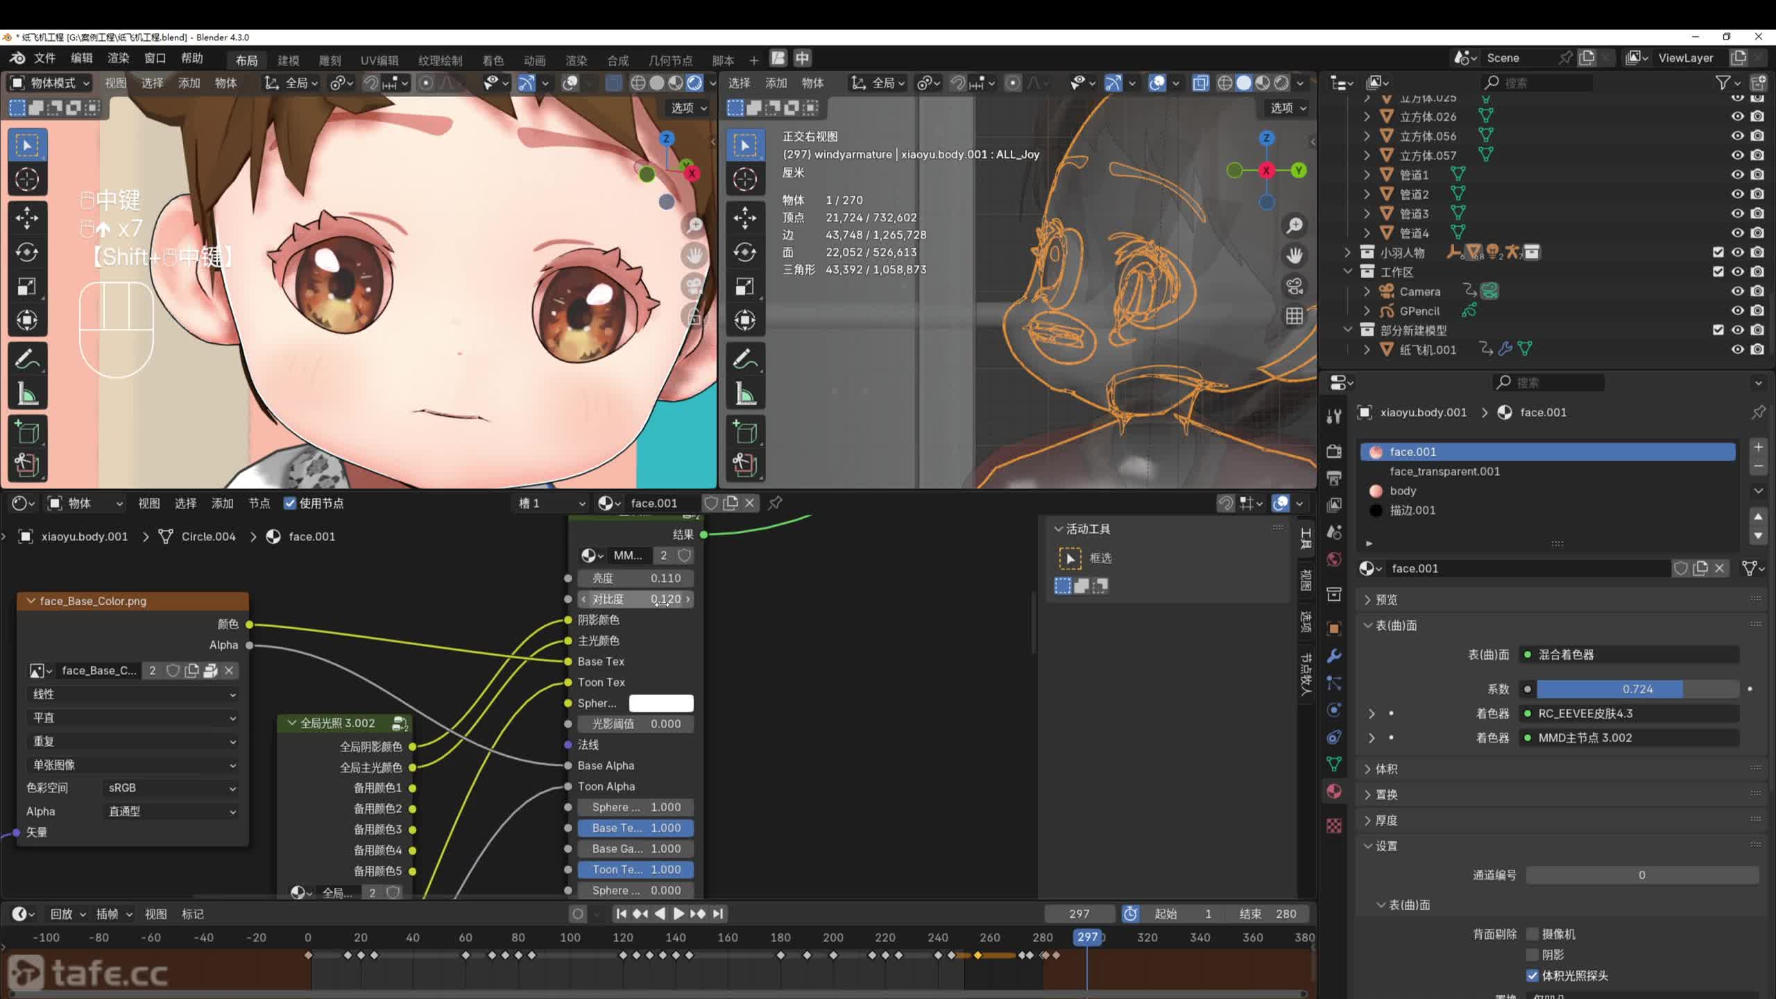Image resolution: width=1776 pixels, height=999 pixels.
Task: Select the Cursor tool in left viewport
Action: coord(27,179)
